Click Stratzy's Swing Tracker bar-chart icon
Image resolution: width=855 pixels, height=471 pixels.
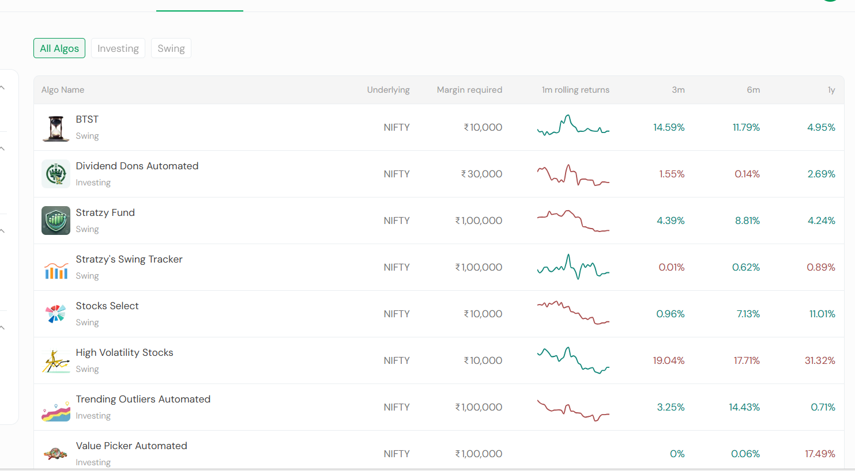tap(56, 267)
